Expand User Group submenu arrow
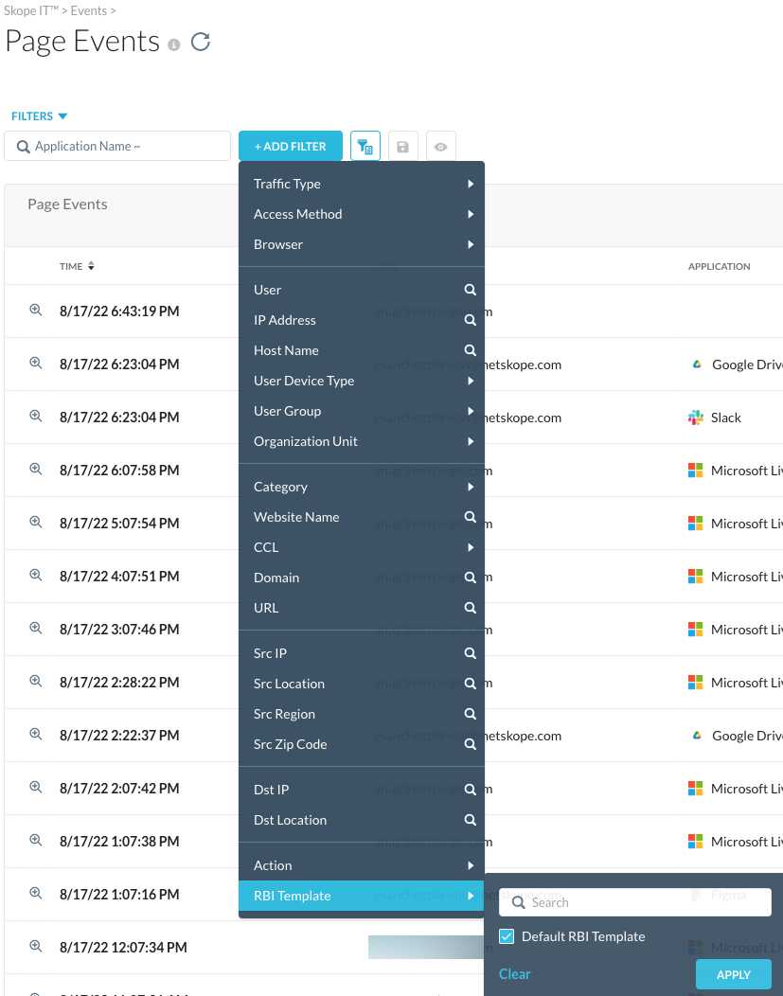 click(x=471, y=411)
